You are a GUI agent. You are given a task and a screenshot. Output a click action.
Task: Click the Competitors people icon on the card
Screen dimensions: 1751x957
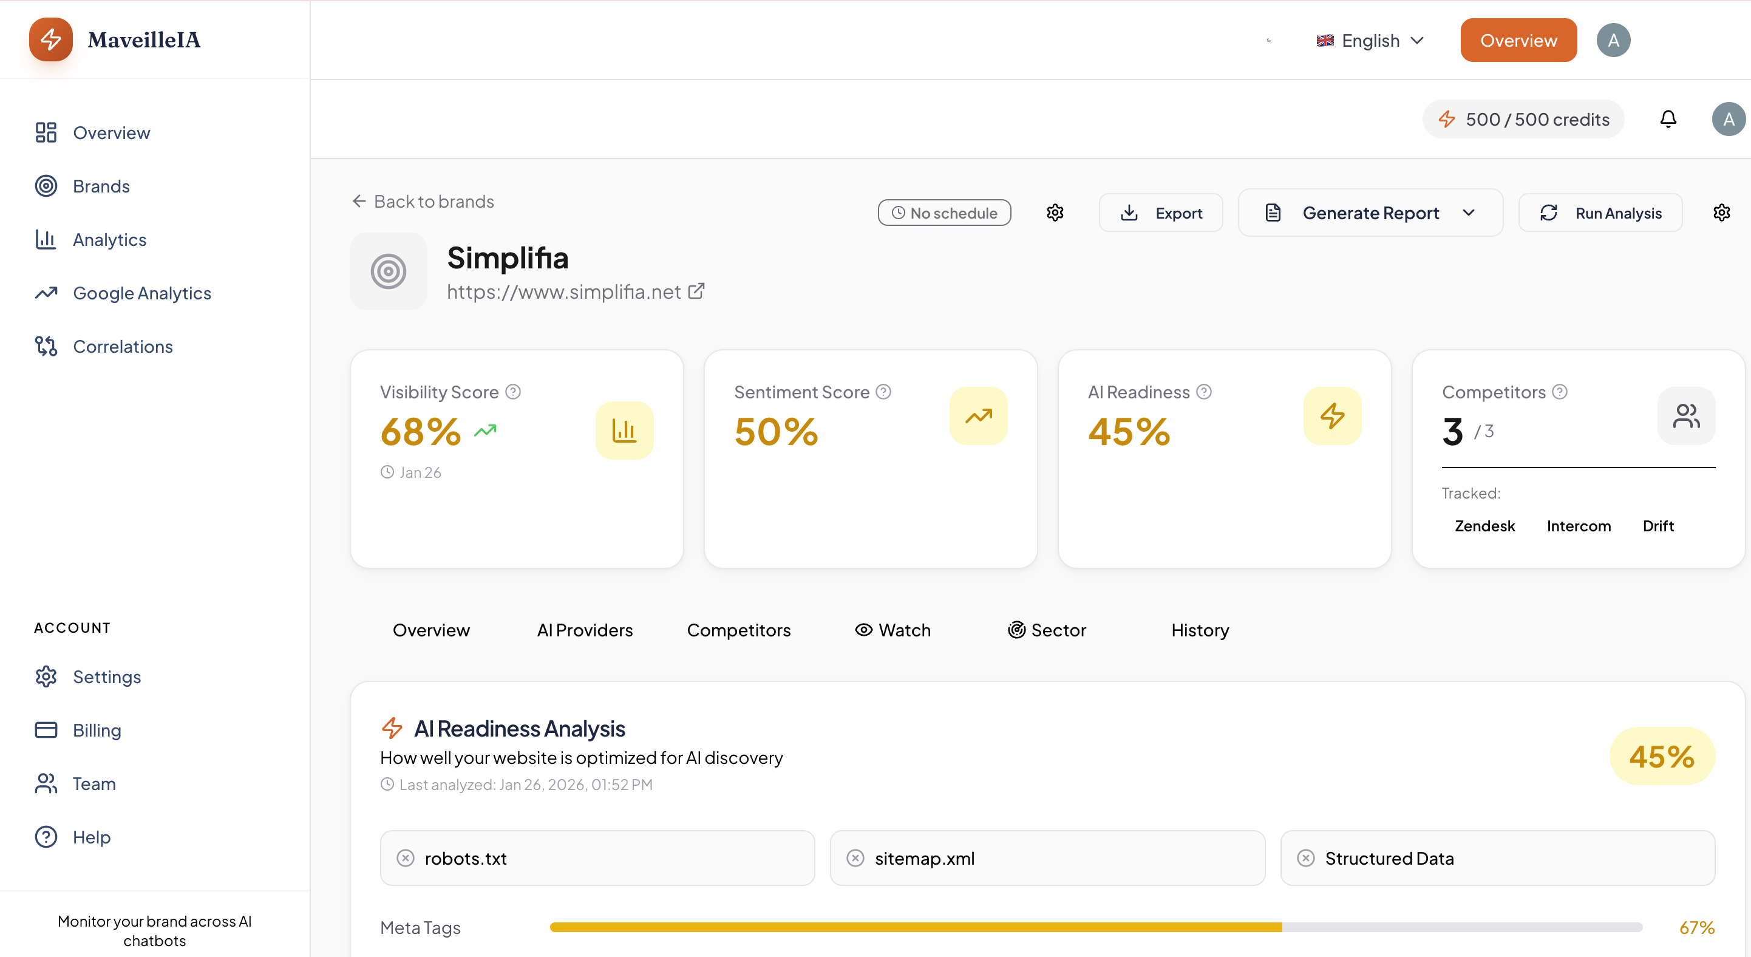pos(1687,415)
